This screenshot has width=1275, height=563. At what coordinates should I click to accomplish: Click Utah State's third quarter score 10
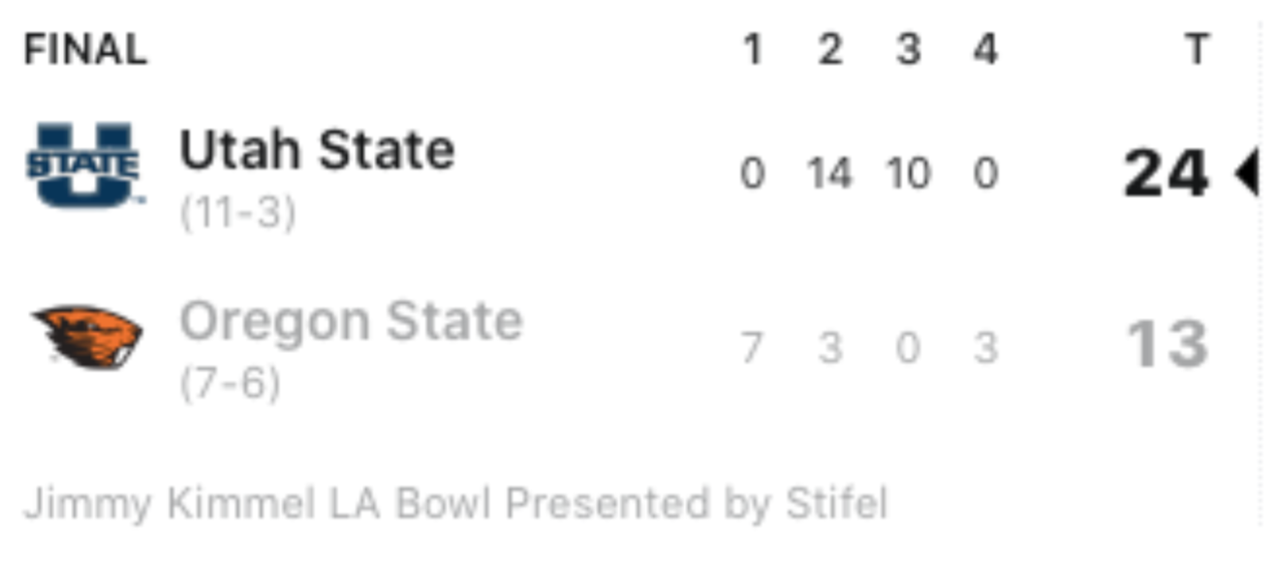pyautogui.click(x=907, y=175)
